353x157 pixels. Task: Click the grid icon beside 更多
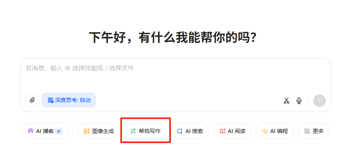click(307, 131)
